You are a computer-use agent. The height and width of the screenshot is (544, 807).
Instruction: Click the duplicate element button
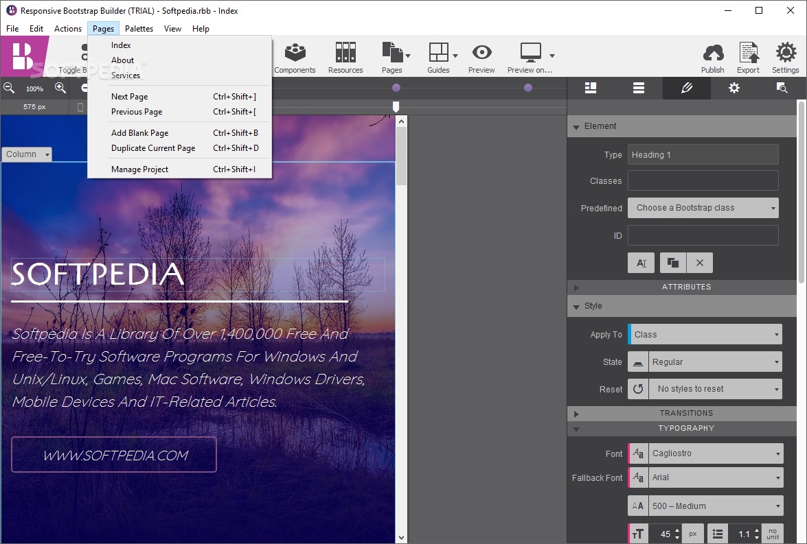click(x=673, y=263)
